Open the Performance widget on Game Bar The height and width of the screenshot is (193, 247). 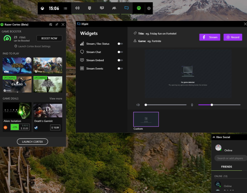click(102, 8)
